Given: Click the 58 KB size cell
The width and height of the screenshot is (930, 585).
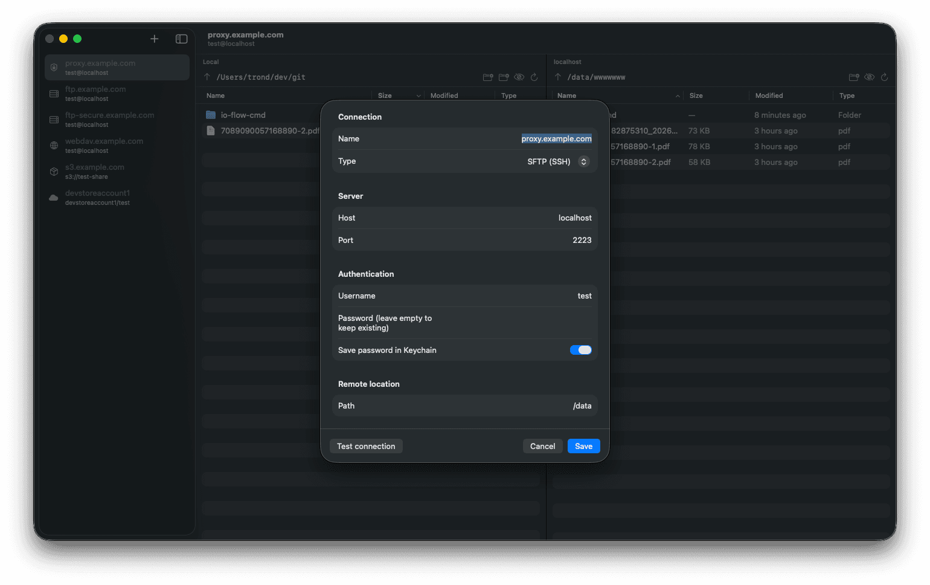Looking at the screenshot, I should pyautogui.click(x=699, y=162).
